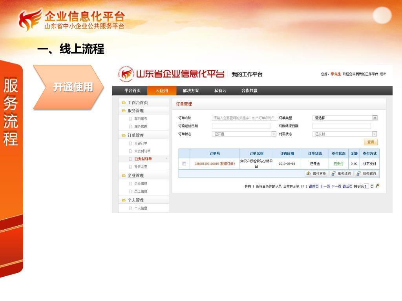The width and height of the screenshot is (402, 301).
Task: Click the page icon beside 全部订单
Action: tap(130, 143)
